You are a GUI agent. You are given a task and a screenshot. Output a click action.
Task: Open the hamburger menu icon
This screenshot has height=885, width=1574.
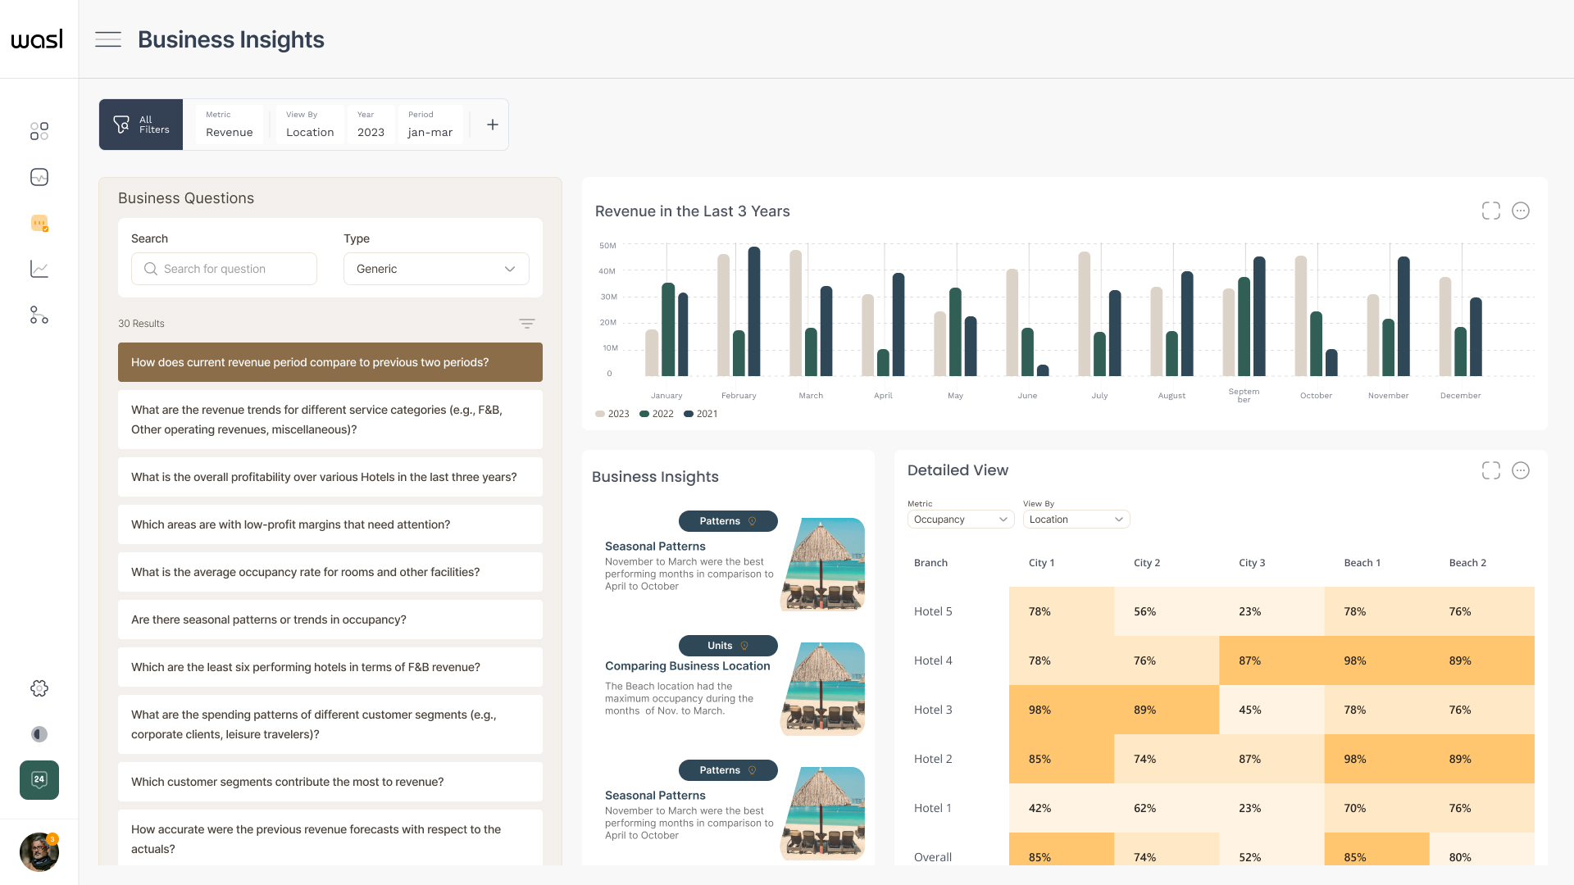[107, 39]
